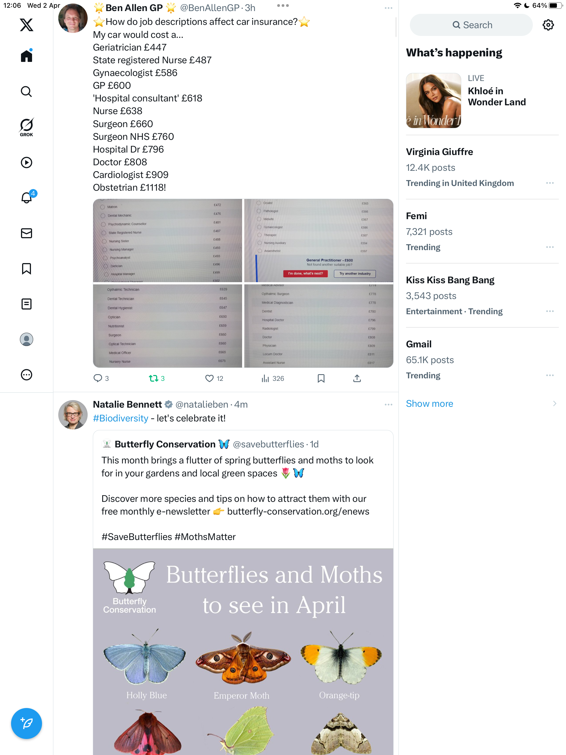This screenshot has width=566, height=755.
Task: Go to Home in sidebar
Action: click(26, 56)
